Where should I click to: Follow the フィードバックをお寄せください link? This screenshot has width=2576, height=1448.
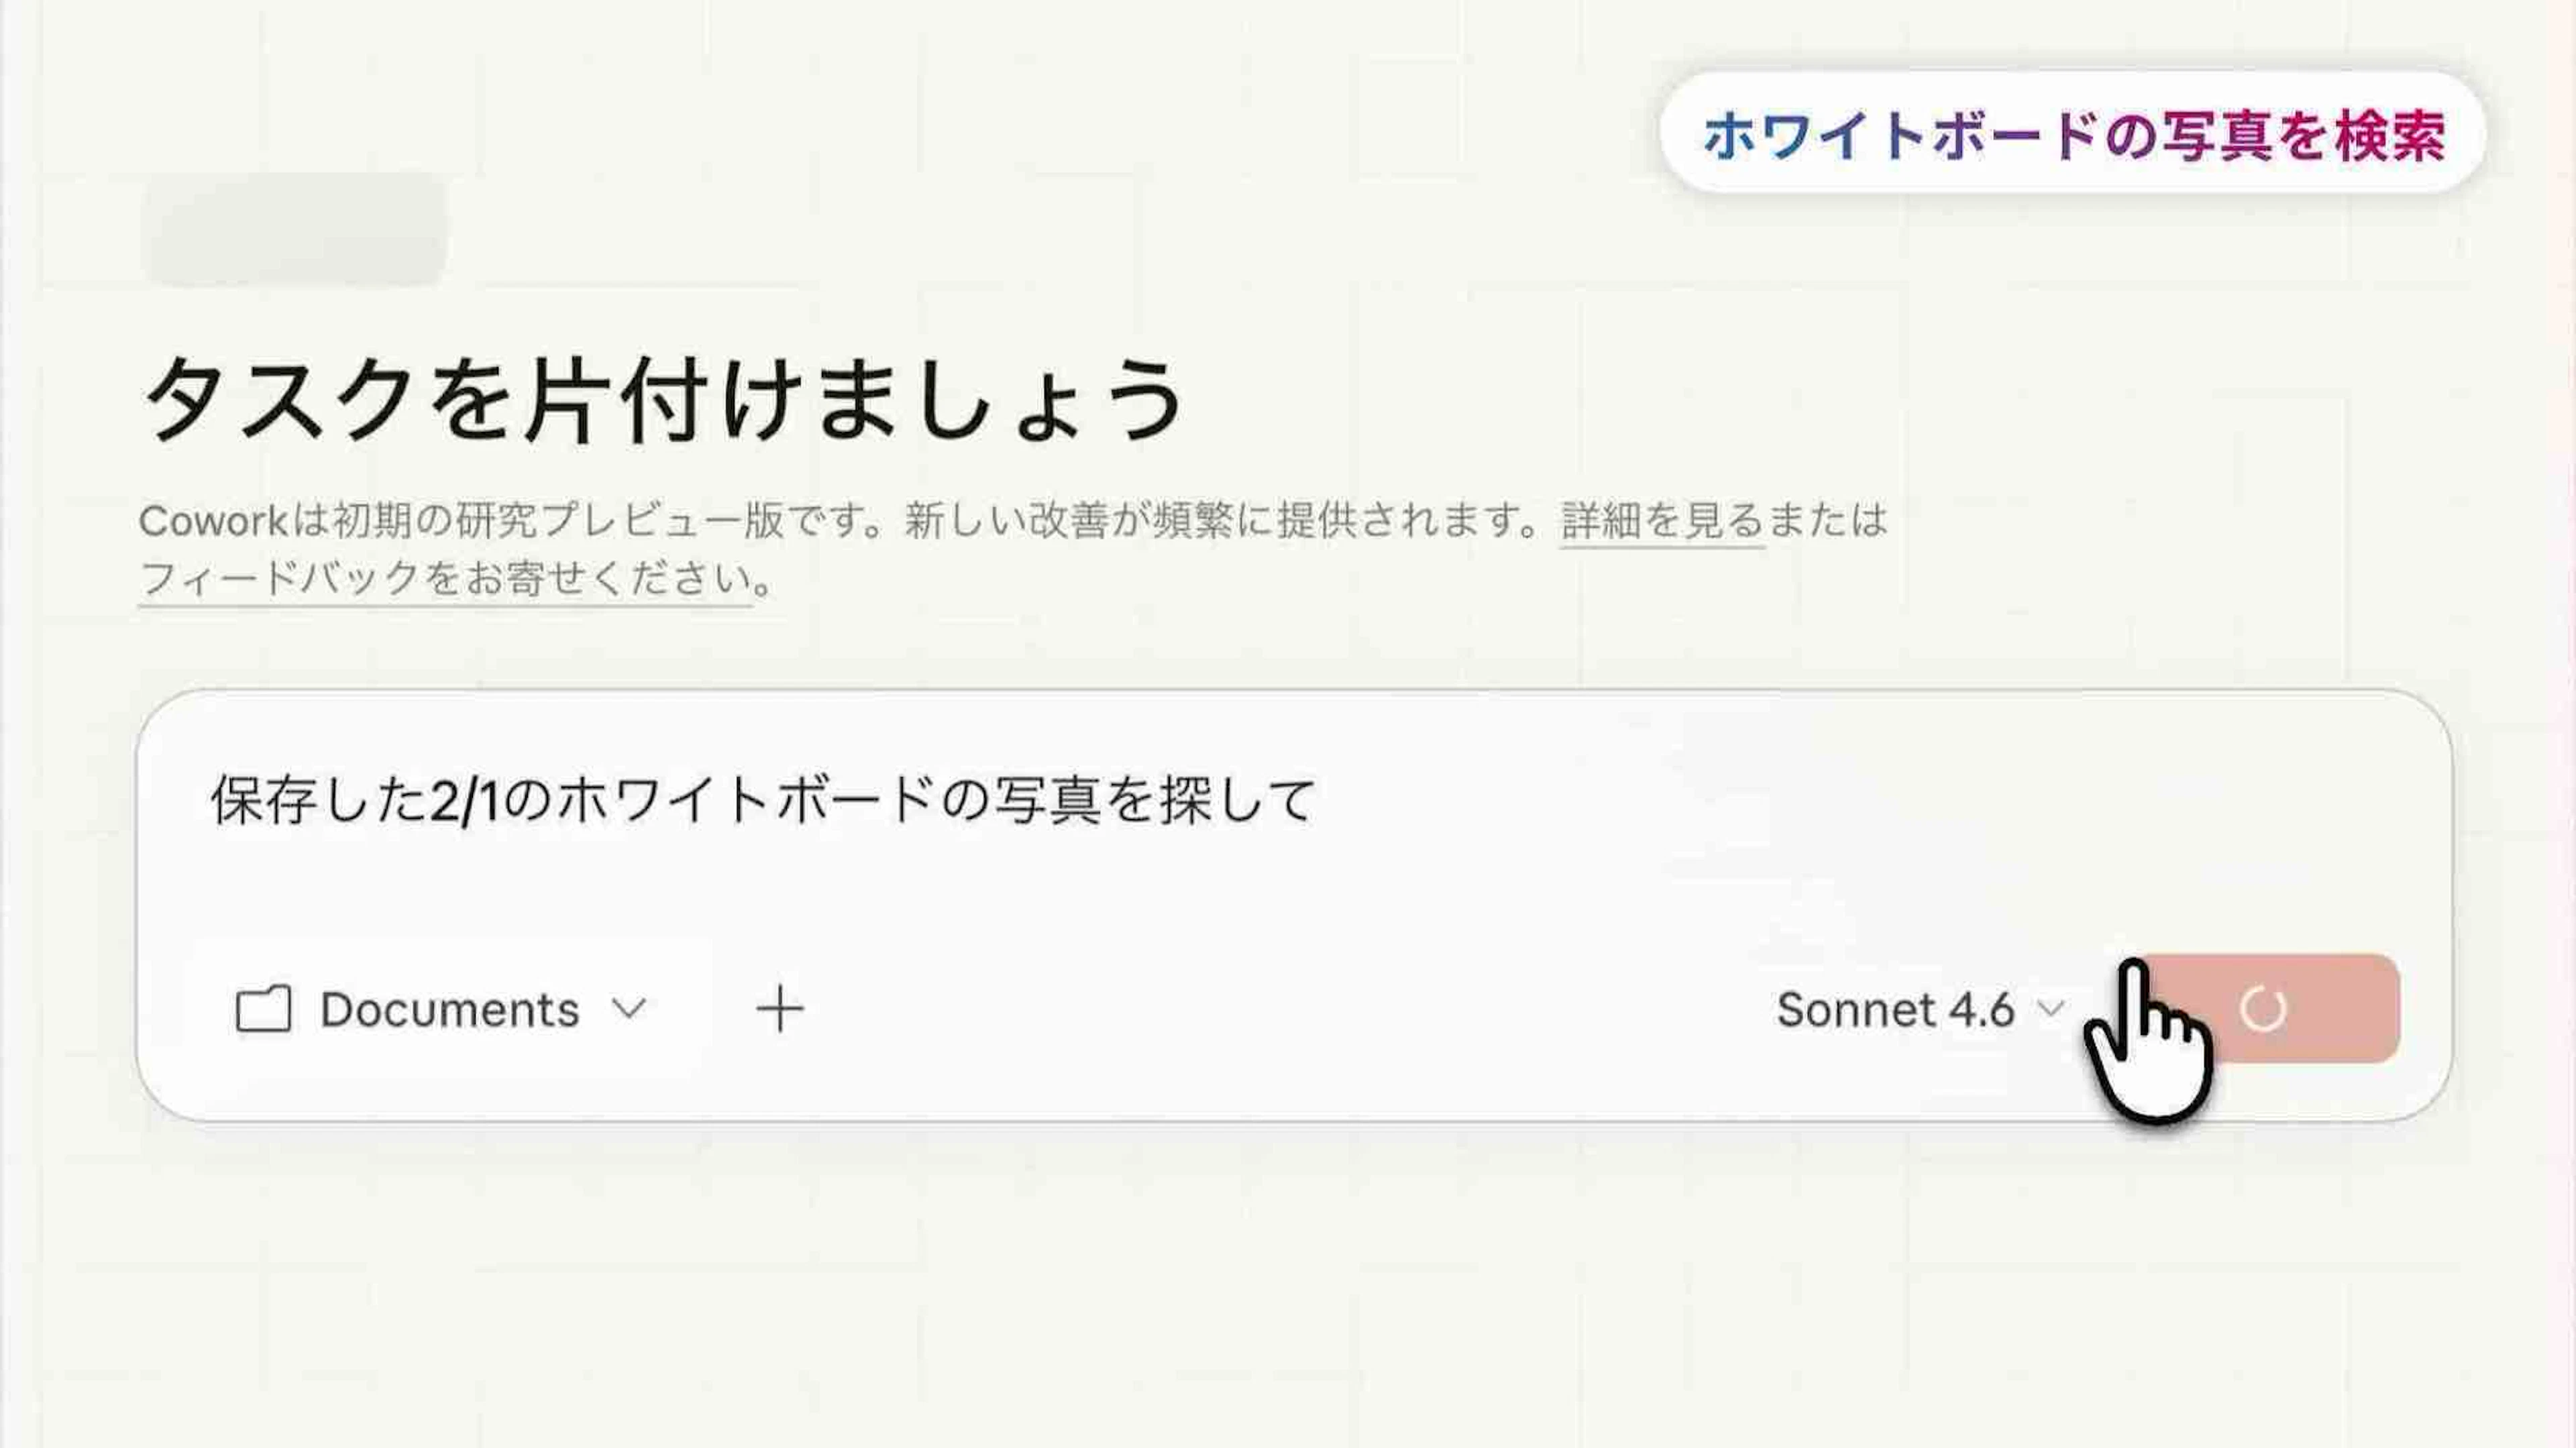click(x=445, y=579)
